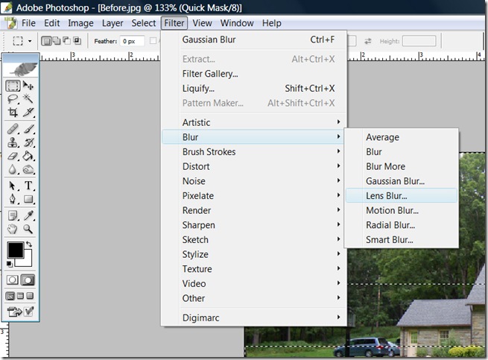
Task: Choose Standard Screen Mode
Action: [x=10, y=296]
